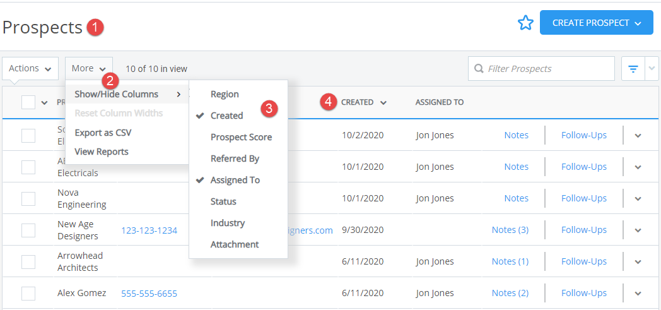Check the box for Alex Gomez
661x310 pixels.
click(x=28, y=293)
